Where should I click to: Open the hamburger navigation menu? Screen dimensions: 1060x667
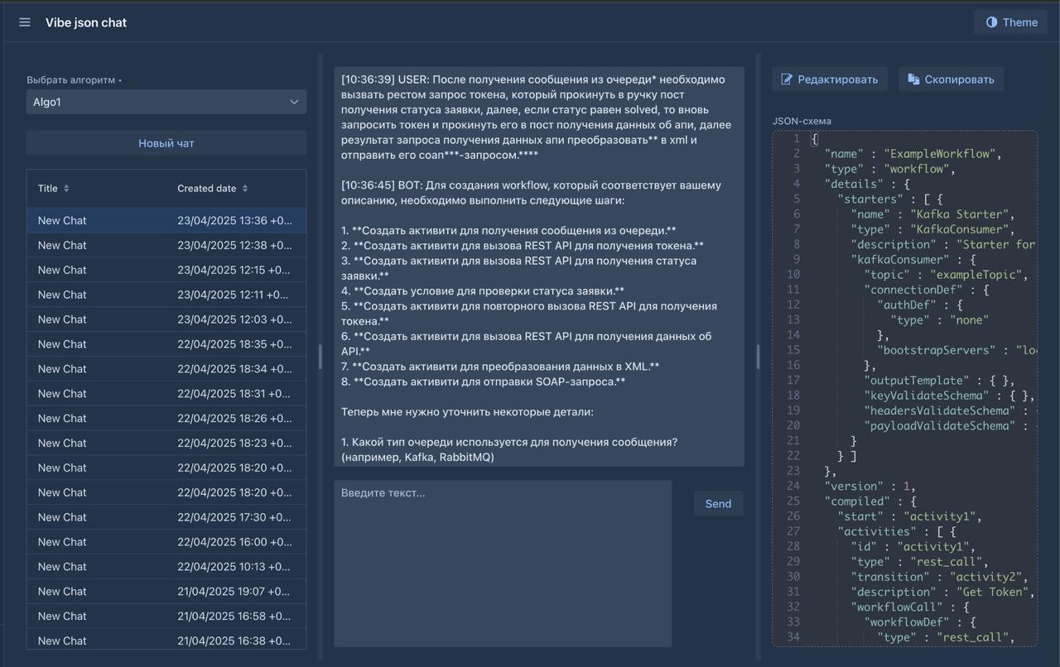25,22
